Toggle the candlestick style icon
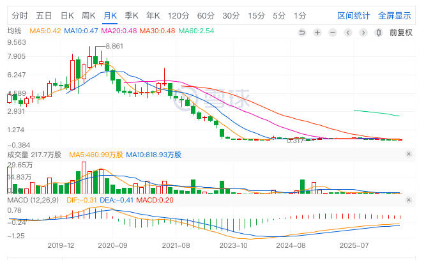This screenshot has width=433, height=260. click(379, 33)
